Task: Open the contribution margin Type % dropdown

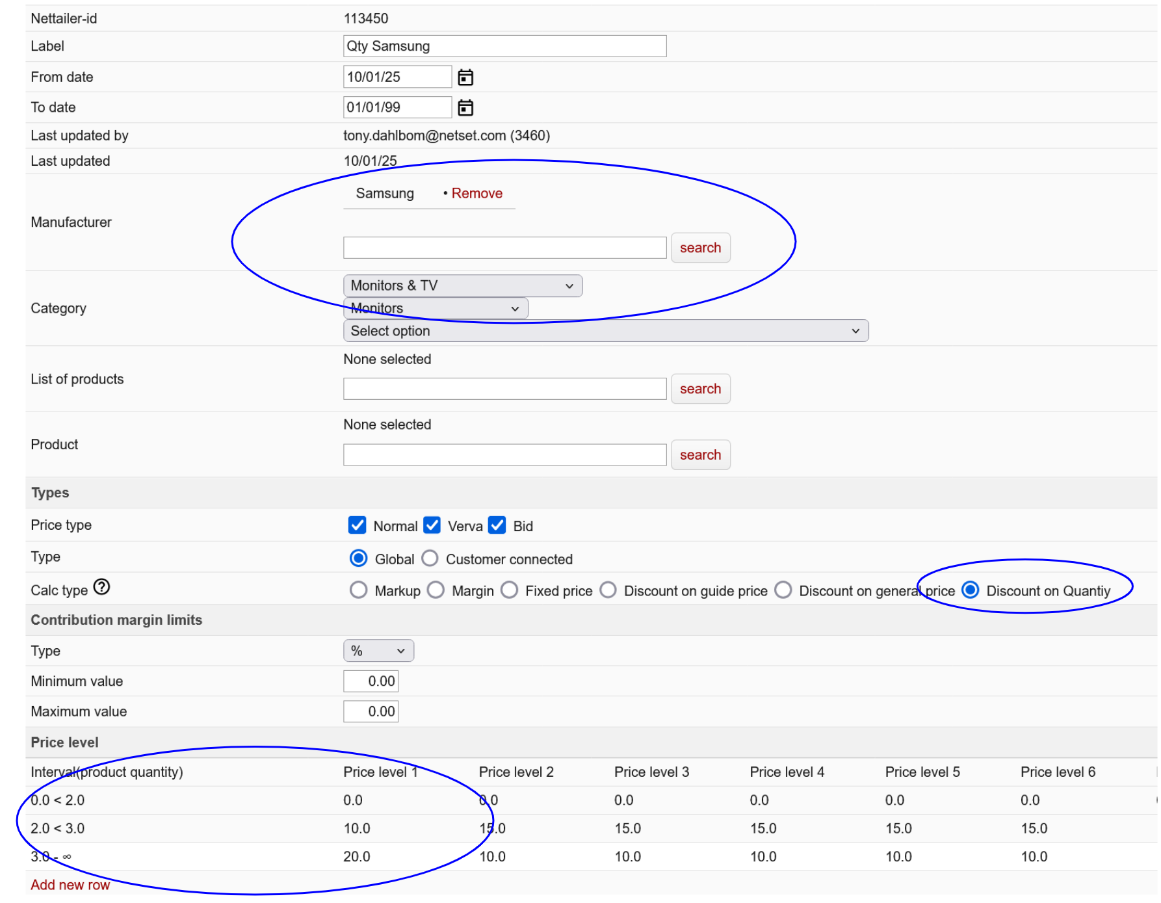Action: click(378, 651)
